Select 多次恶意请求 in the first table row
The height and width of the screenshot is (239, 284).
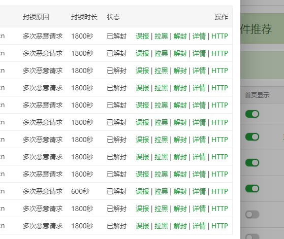pos(43,36)
